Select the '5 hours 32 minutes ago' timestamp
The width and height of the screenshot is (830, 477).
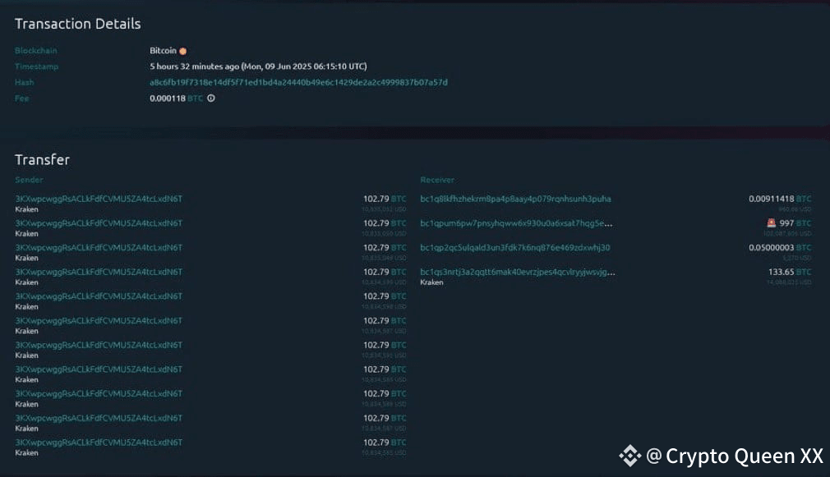click(x=258, y=67)
